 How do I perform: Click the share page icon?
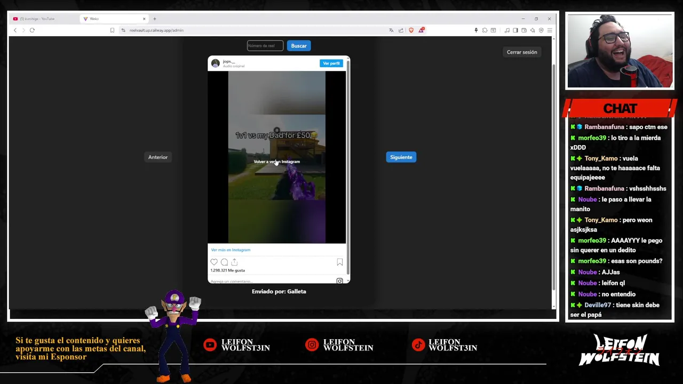[x=401, y=30]
